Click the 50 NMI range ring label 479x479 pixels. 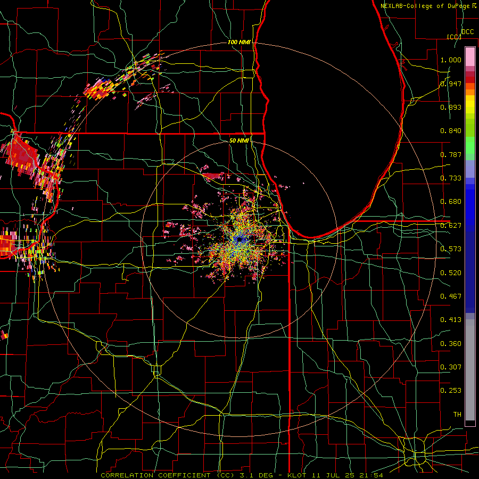coord(239,141)
